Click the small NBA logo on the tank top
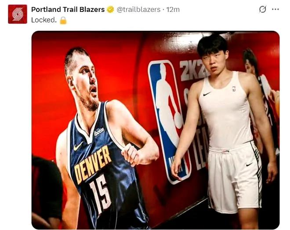This screenshot has height=230, width=290. coord(234,89)
